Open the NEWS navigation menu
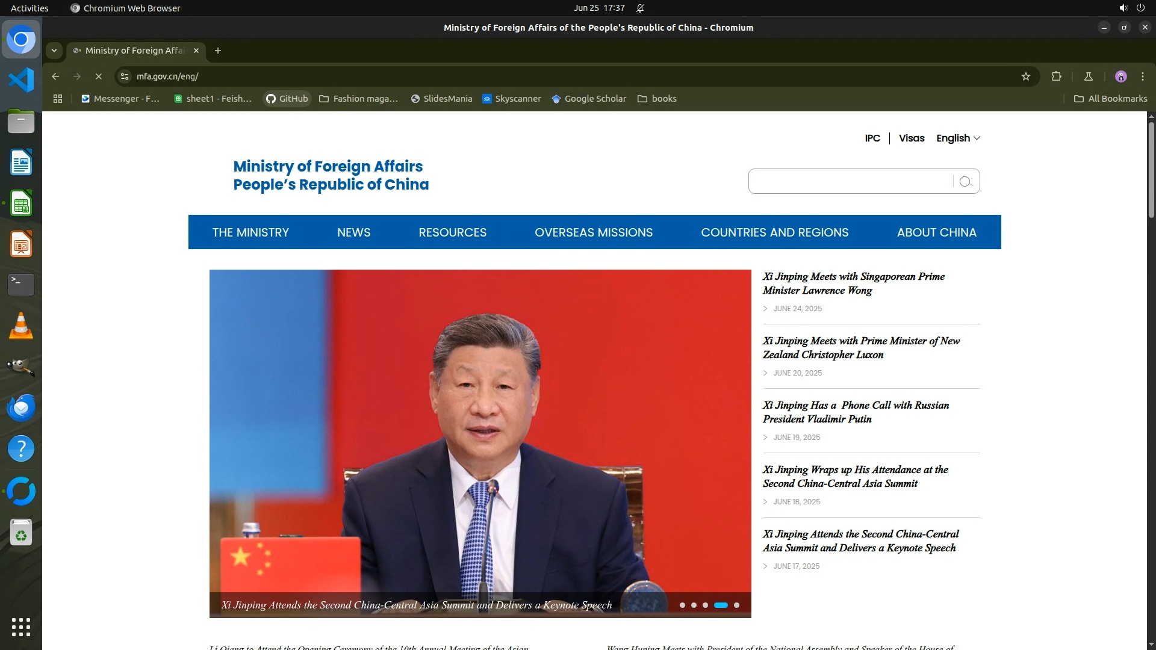 (353, 232)
